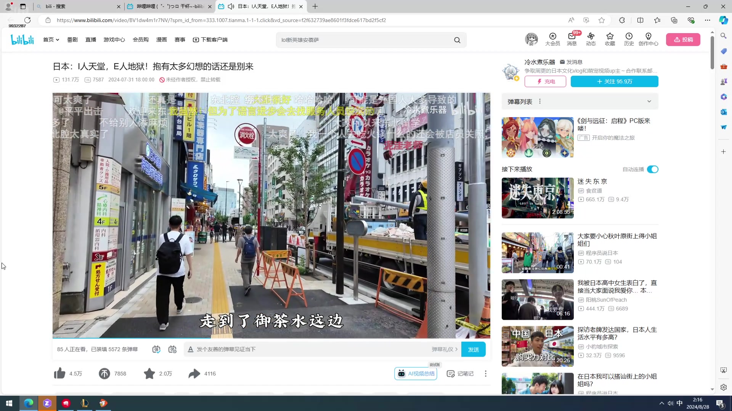Open the browser split screen icon
This screenshot has height=411, width=732.
coord(640,20)
